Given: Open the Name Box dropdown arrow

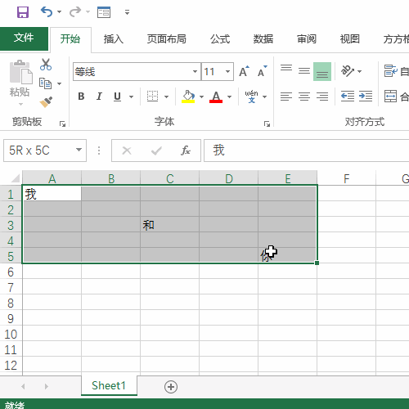Looking at the screenshot, I should [x=79, y=150].
